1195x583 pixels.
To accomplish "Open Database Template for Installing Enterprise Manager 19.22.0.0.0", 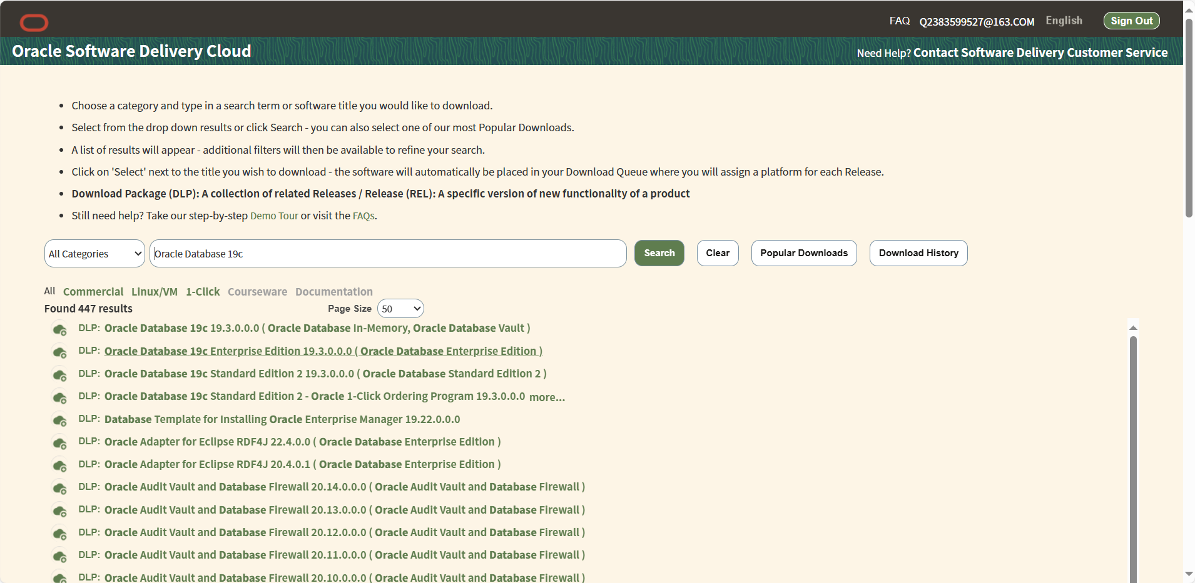I will pyautogui.click(x=282, y=419).
